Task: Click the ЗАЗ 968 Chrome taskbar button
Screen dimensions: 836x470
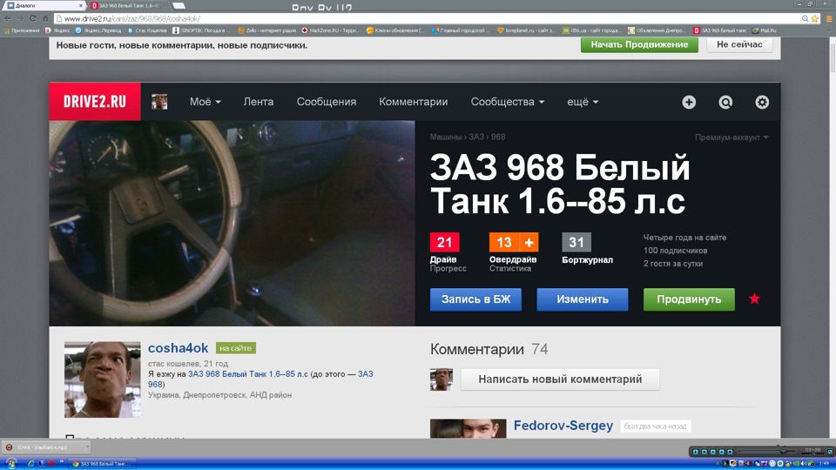Action: pos(101,464)
